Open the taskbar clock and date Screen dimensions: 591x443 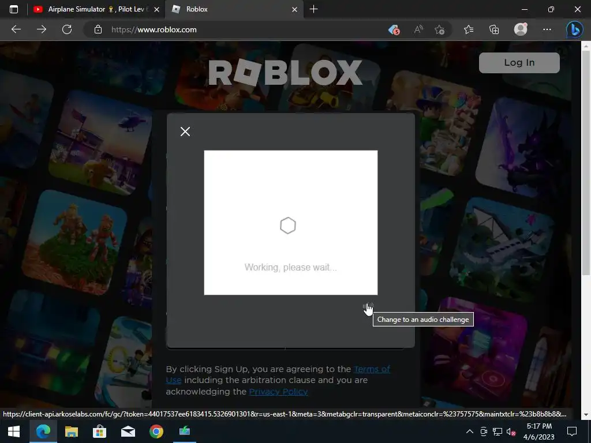click(539, 431)
